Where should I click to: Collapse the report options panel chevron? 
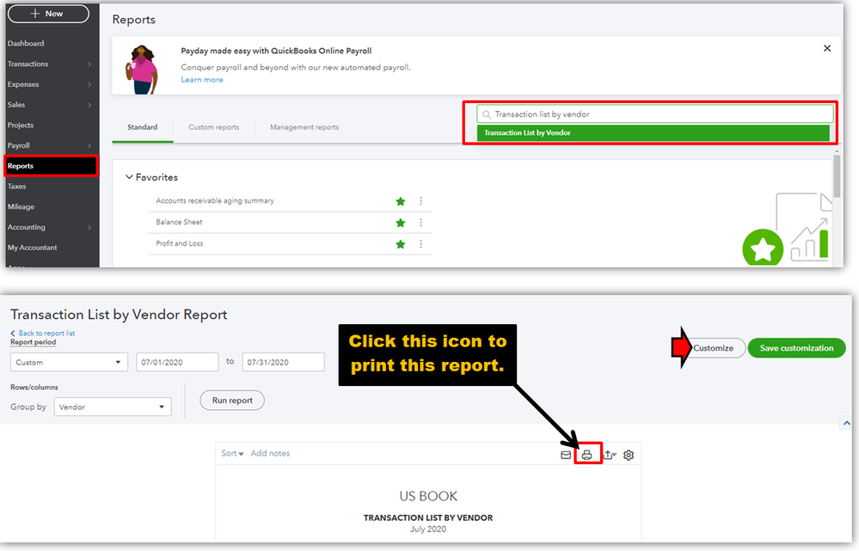[846, 423]
